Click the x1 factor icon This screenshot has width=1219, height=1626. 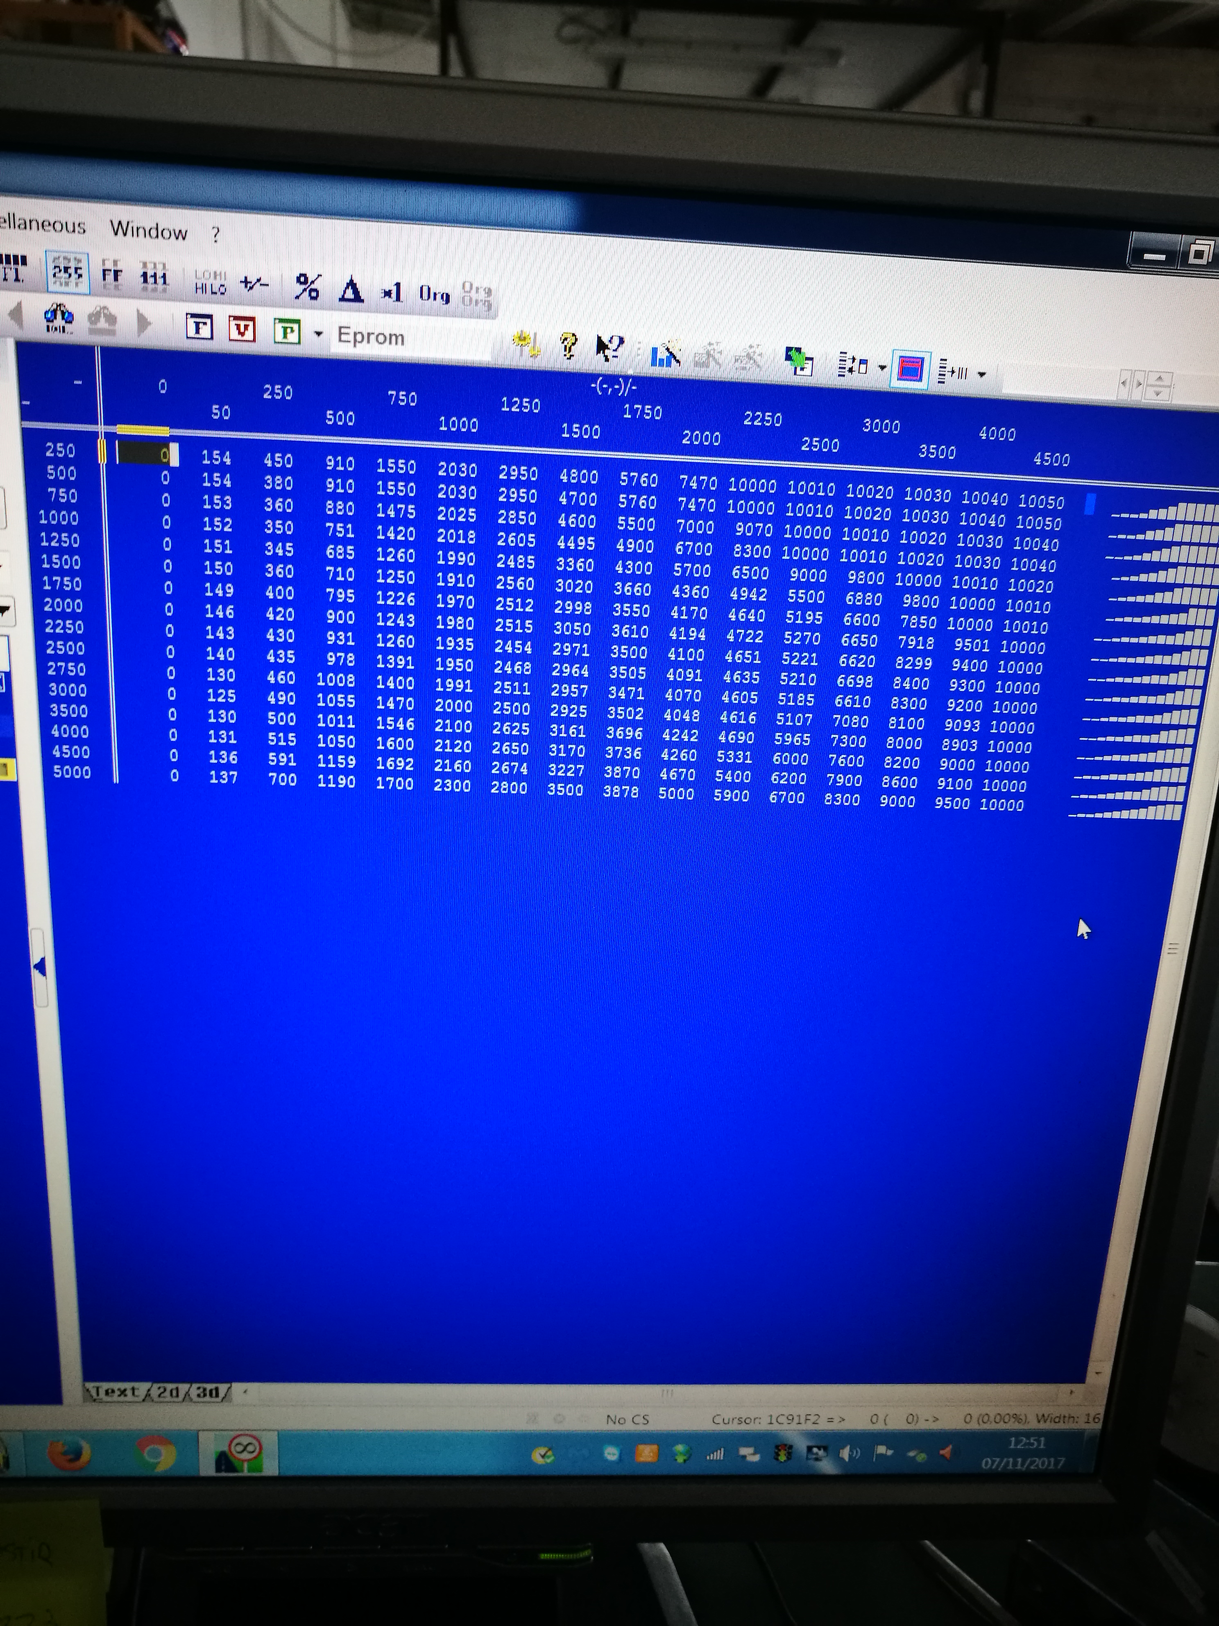tap(392, 293)
